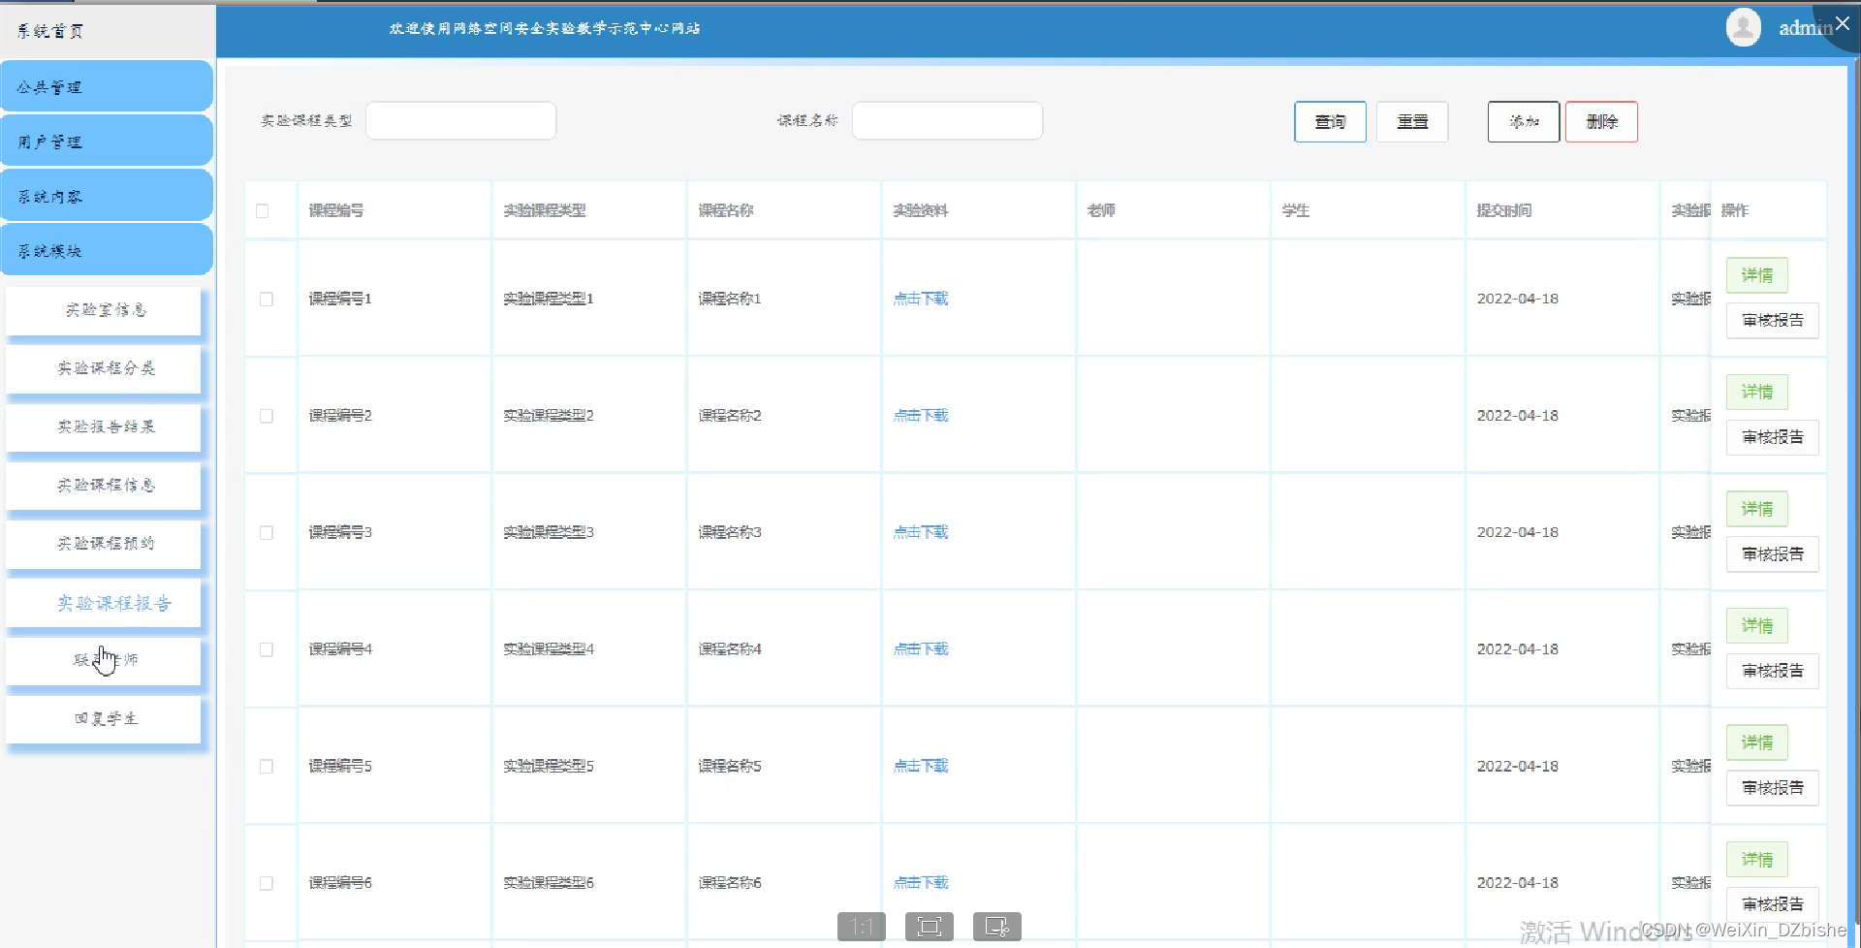Check the box for 课程编号3 row
The width and height of the screenshot is (1861, 948).
(x=267, y=532)
